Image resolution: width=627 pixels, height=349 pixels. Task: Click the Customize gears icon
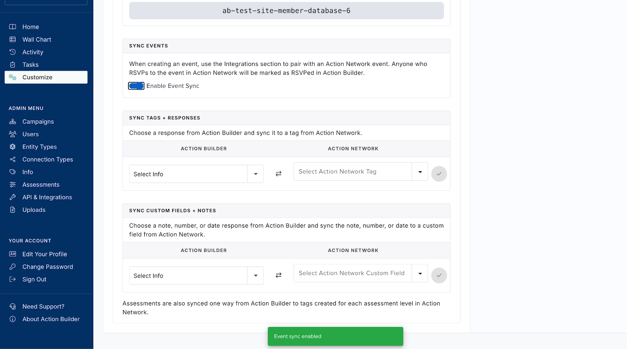[13, 77]
